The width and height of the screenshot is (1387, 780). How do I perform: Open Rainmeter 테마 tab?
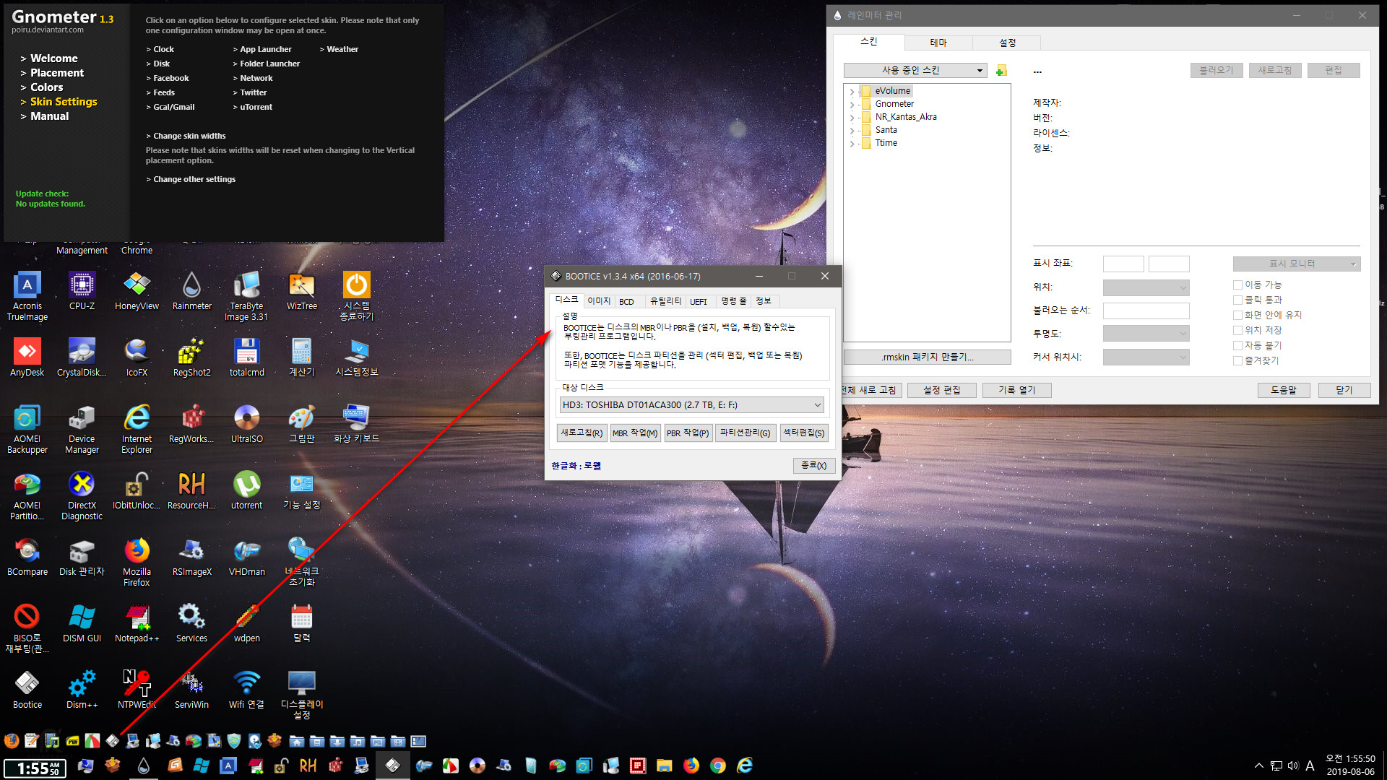click(x=938, y=43)
